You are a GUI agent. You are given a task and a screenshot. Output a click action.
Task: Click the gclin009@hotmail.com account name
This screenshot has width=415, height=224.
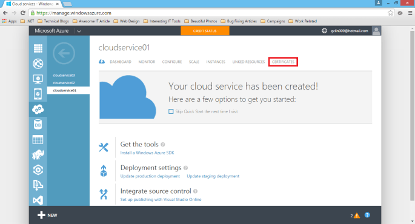pyautogui.click(x=350, y=31)
